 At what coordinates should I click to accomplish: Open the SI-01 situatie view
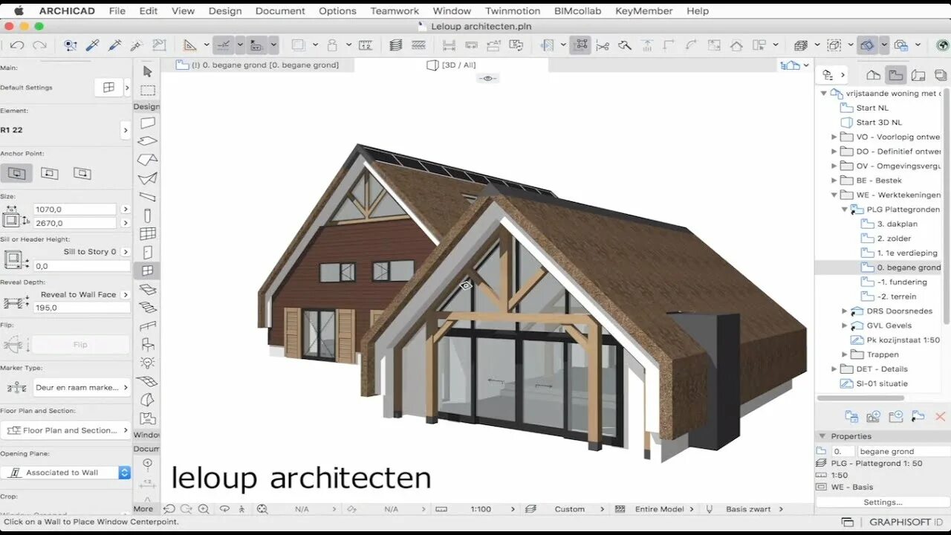(x=881, y=383)
